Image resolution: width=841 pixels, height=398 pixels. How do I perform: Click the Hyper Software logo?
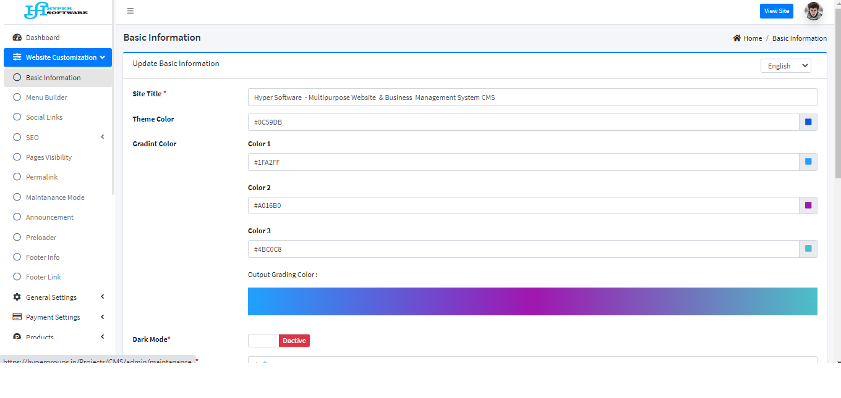click(x=56, y=10)
